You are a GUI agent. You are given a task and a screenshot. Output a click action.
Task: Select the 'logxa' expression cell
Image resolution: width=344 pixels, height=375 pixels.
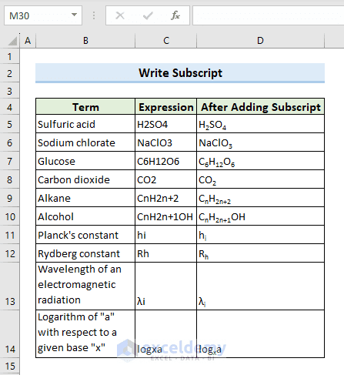click(166, 334)
